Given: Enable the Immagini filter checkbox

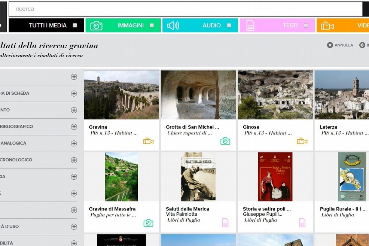Looking at the screenshot, I should click(152, 25).
